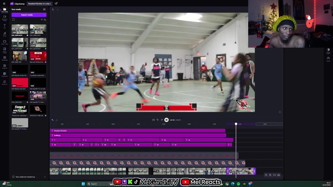Viewport: 333px width, 187px height.
Task: Open the Speed panel
Action: (328, 59)
